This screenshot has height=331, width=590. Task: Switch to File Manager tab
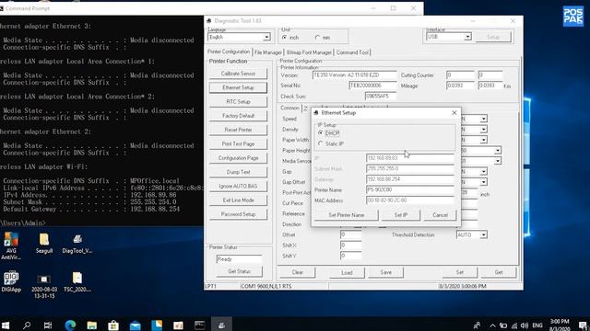click(267, 52)
